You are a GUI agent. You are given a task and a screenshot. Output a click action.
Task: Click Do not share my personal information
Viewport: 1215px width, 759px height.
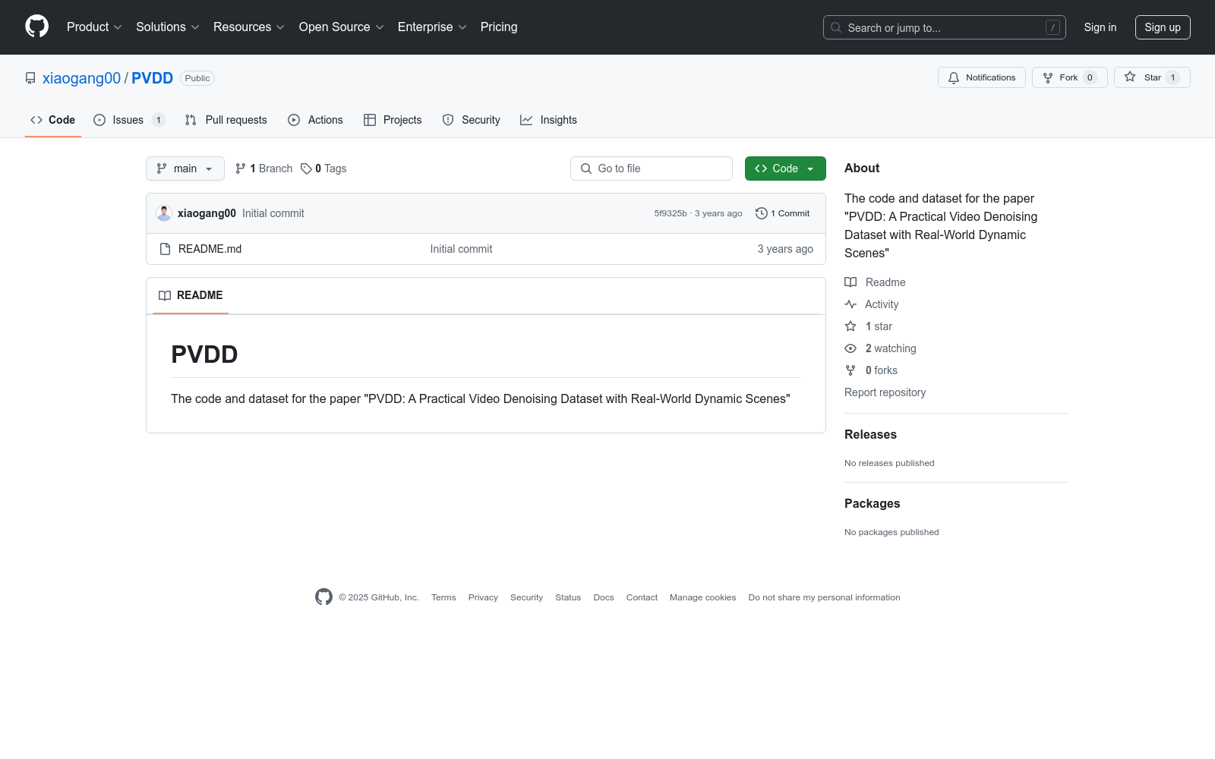tap(824, 597)
